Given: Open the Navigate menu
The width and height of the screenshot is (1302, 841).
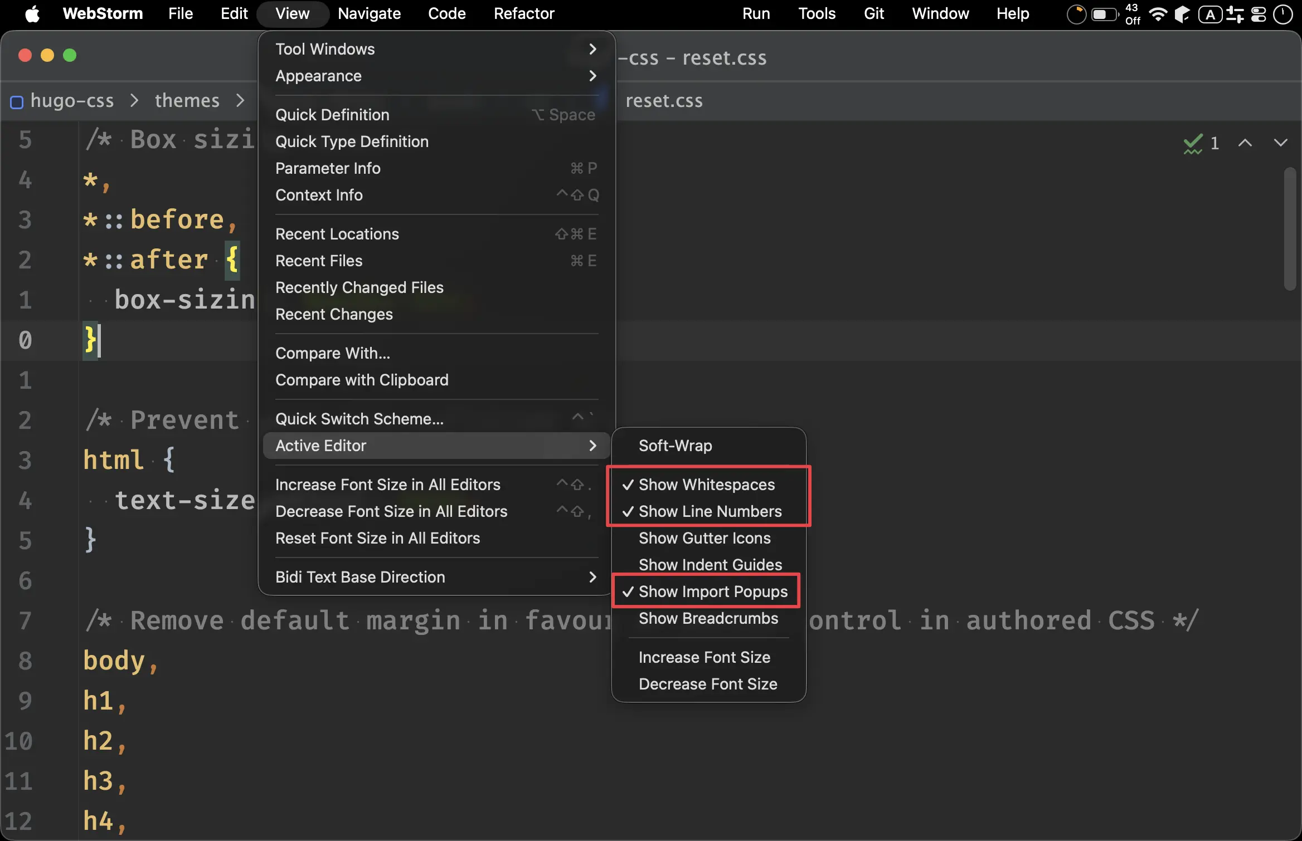Looking at the screenshot, I should pos(369,14).
